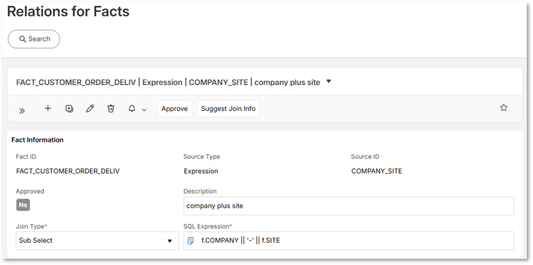Open the SQL expression editor icon
The width and height of the screenshot is (533, 265).
tap(191, 241)
